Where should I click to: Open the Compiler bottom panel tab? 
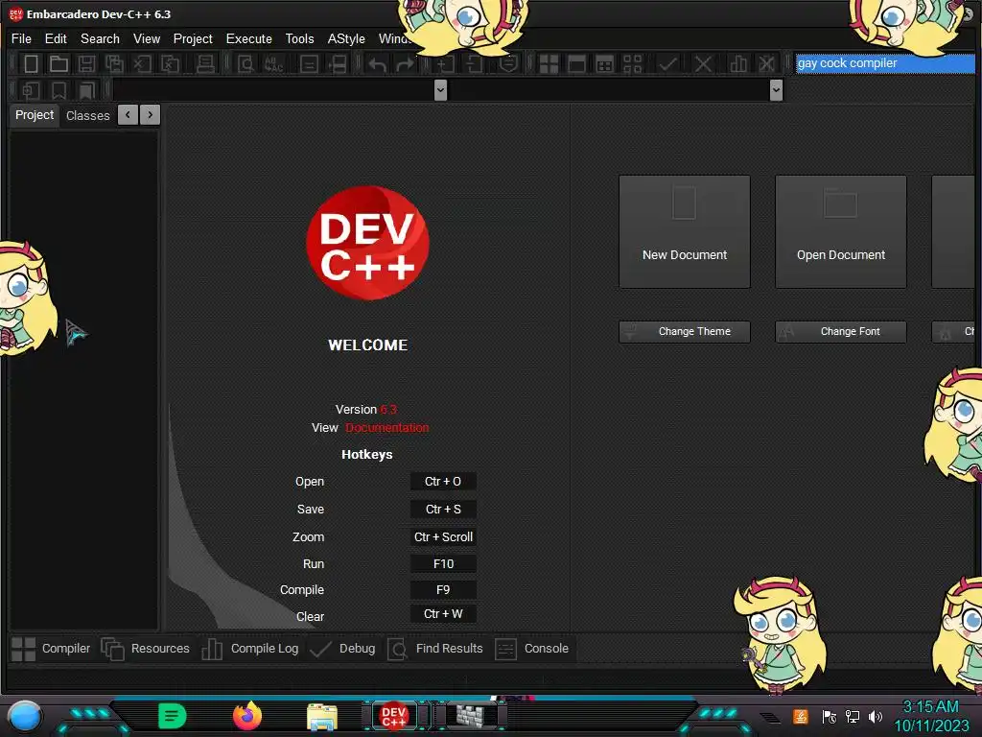[x=52, y=650]
